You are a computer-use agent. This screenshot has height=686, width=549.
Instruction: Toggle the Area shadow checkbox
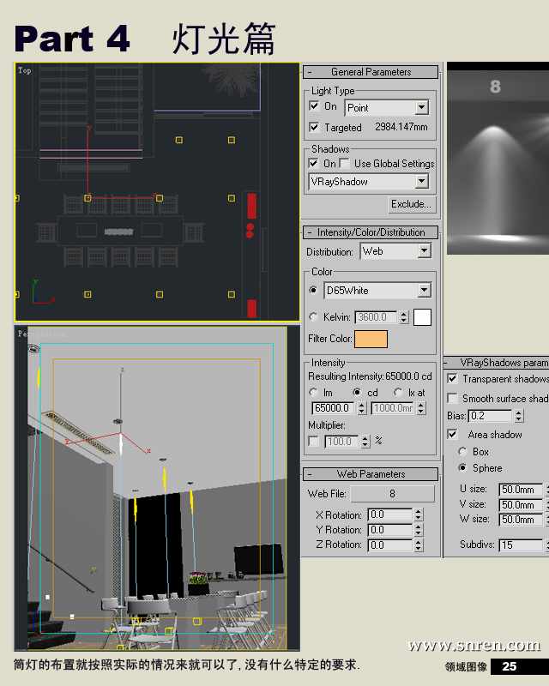click(452, 434)
